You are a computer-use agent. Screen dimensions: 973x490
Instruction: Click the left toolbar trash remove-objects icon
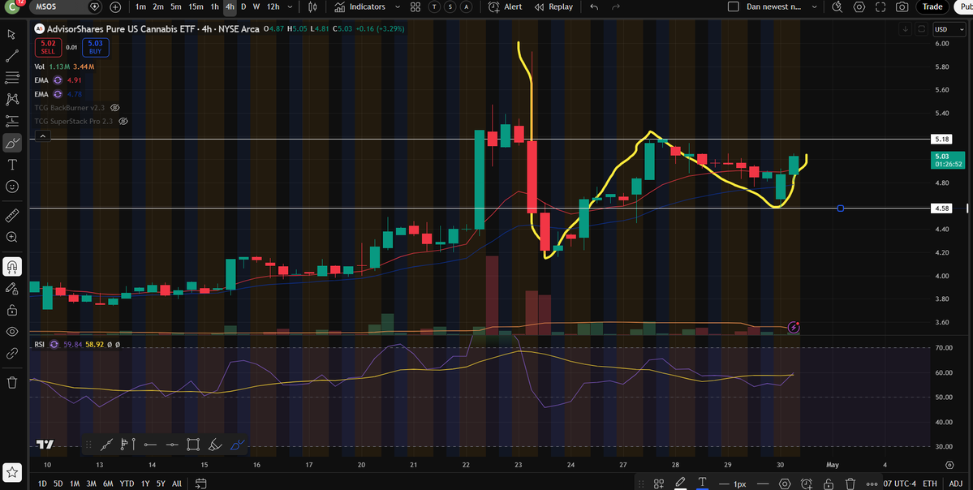click(x=12, y=383)
